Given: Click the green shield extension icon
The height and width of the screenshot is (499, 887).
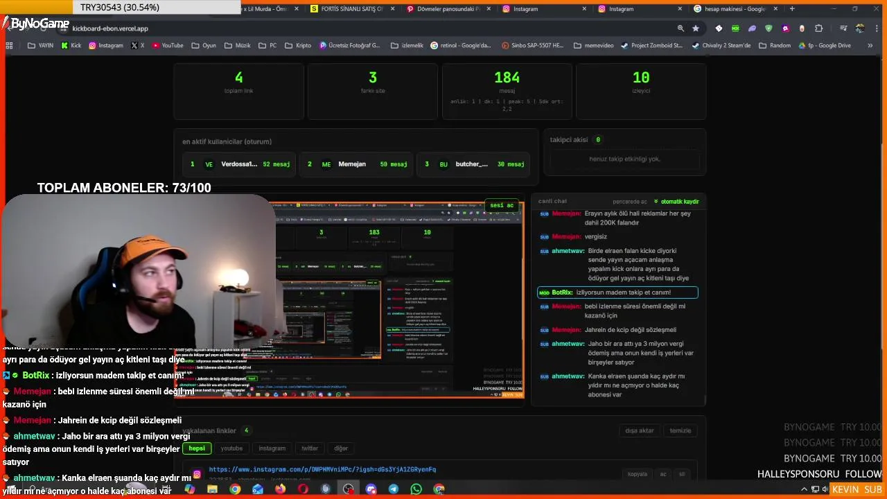Looking at the screenshot, I should tap(769, 28).
